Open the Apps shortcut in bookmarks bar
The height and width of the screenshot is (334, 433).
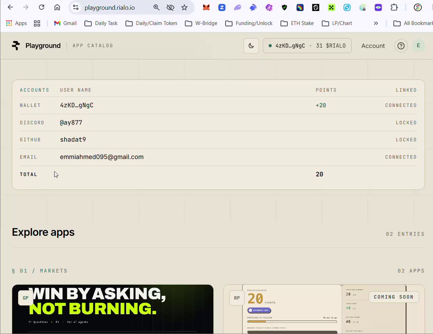[x=16, y=23]
